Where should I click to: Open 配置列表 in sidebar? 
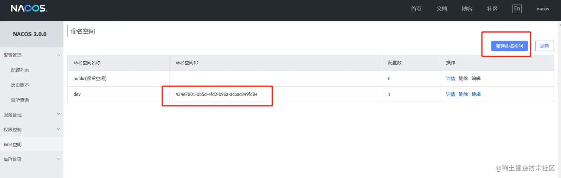20,70
